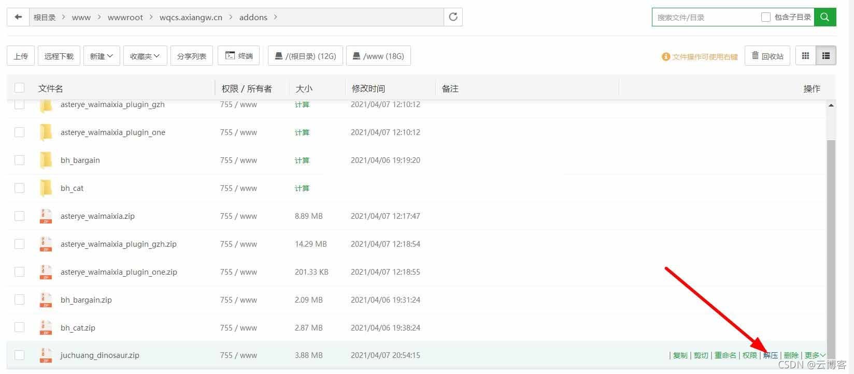This screenshot has height=374, width=854.
Task: Click the juchuang_dinosaur.zip file icon
Action: (x=46, y=355)
